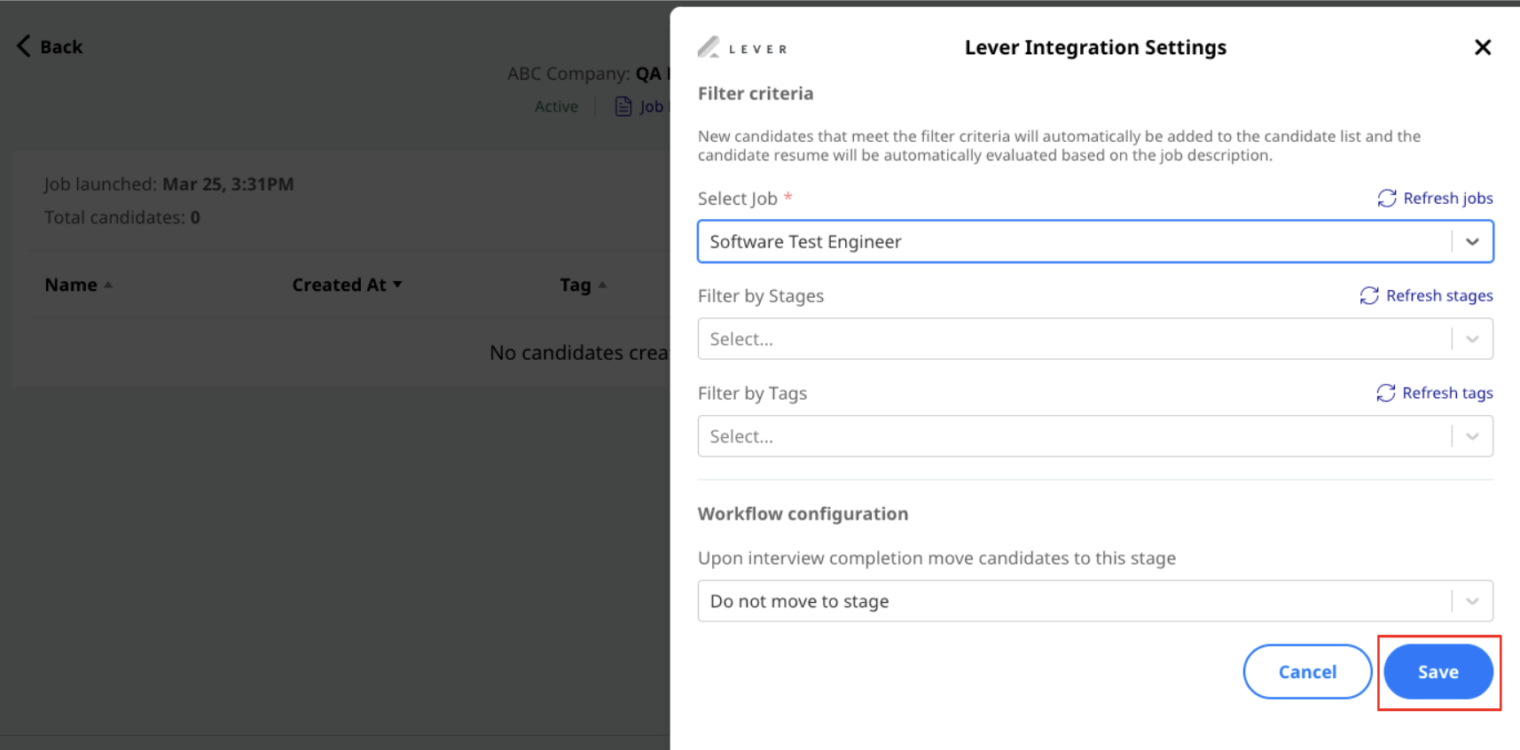Expand the Filter by Stages chevron

click(x=1472, y=340)
